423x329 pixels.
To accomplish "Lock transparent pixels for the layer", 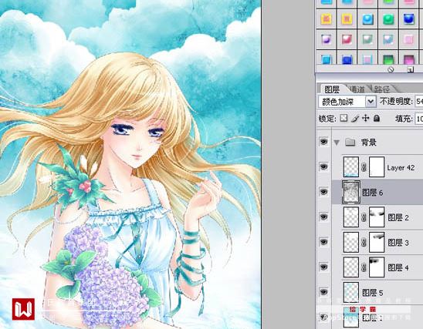I will tap(343, 118).
